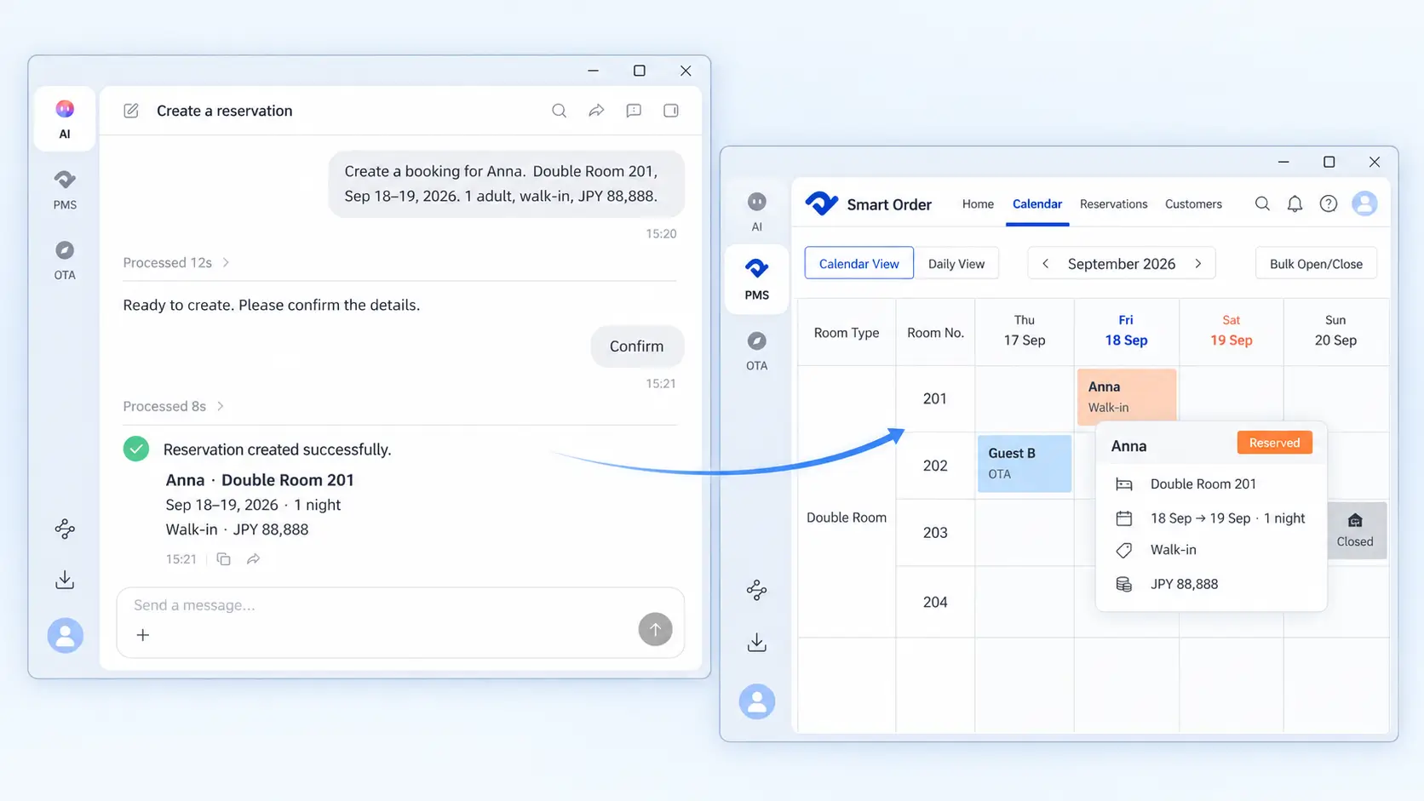Click workflow icon in Smart Order sidebar

pyautogui.click(x=756, y=590)
